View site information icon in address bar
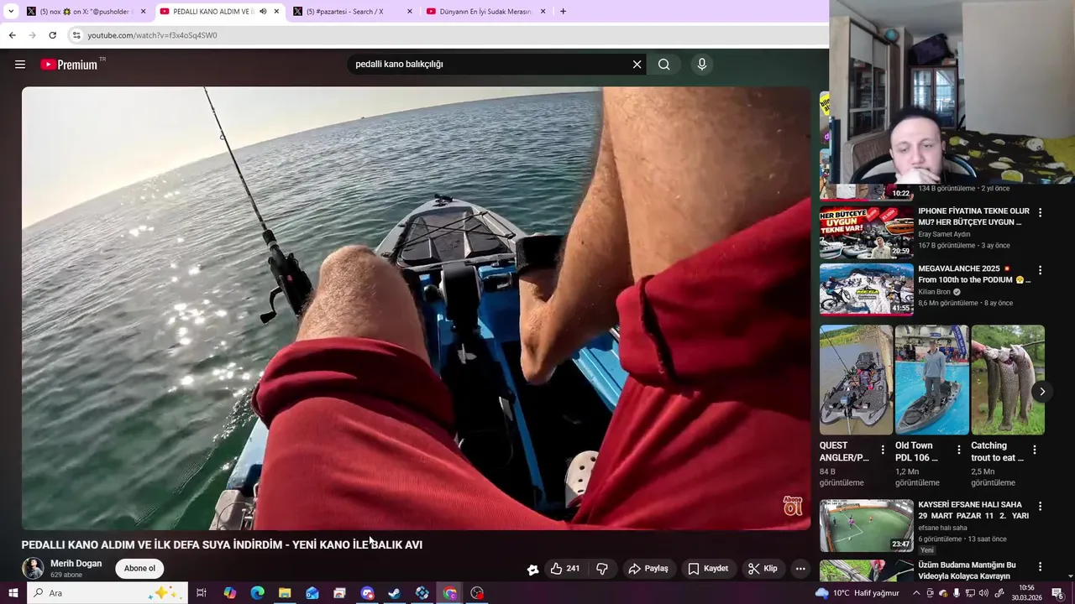This screenshot has height=604, width=1075. 76,35
